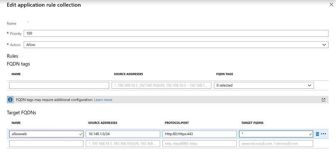Open more options ellipsis for allowweb rule
Image resolution: width=336 pixels, height=160 pixels.
pos(324,134)
